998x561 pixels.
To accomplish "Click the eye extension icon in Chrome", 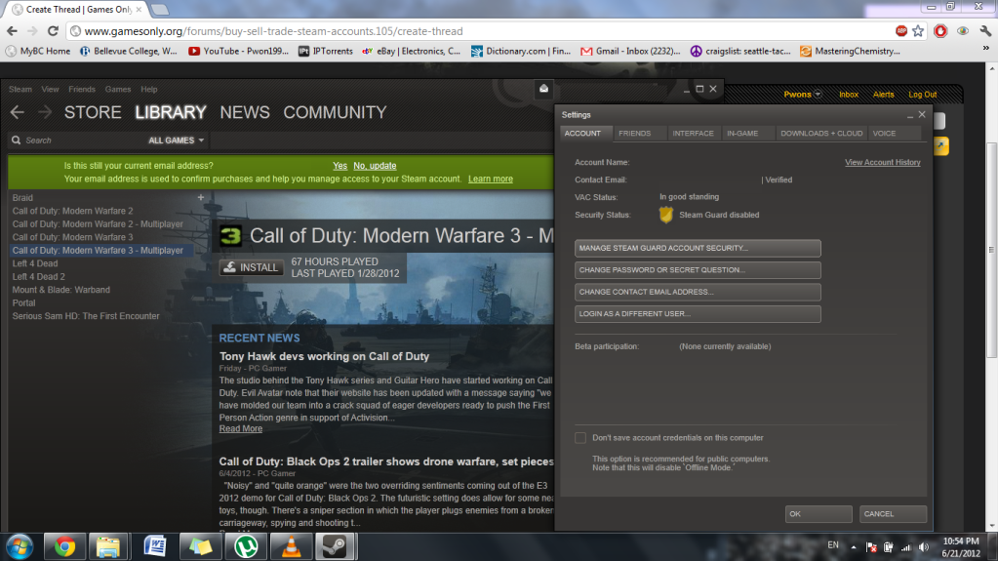I will click(962, 30).
